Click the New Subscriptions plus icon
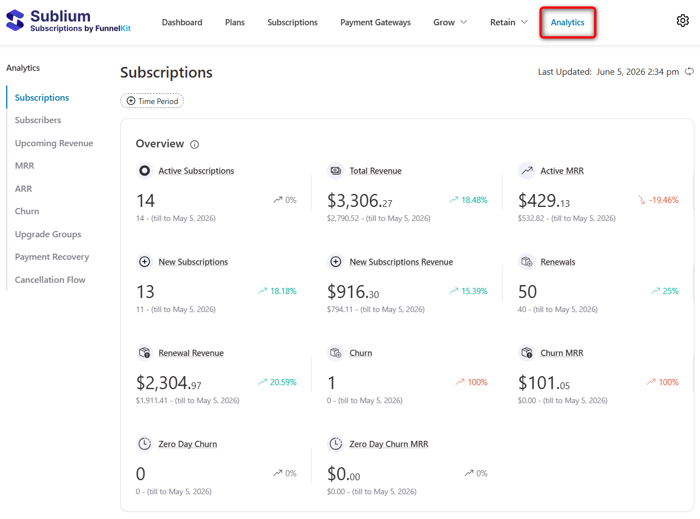The image size is (700, 519). 144,261
